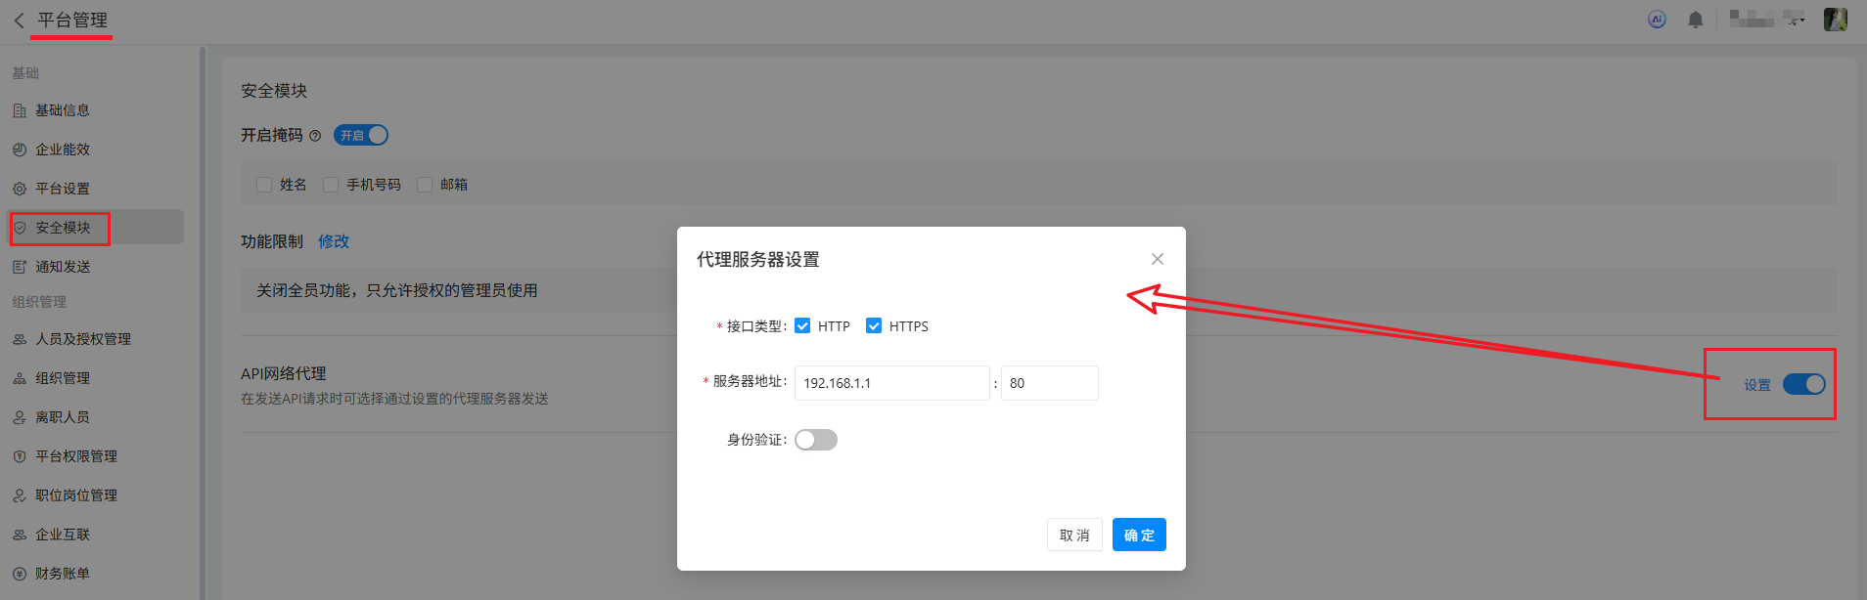This screenshot has height=600, width=1867.
Task: Click the user avatar in top right
Action: pos(1836,20)
